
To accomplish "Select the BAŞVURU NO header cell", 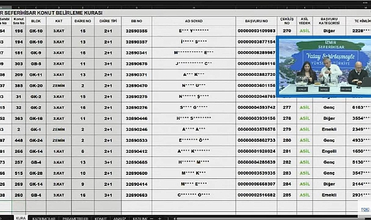I will 256,21.
